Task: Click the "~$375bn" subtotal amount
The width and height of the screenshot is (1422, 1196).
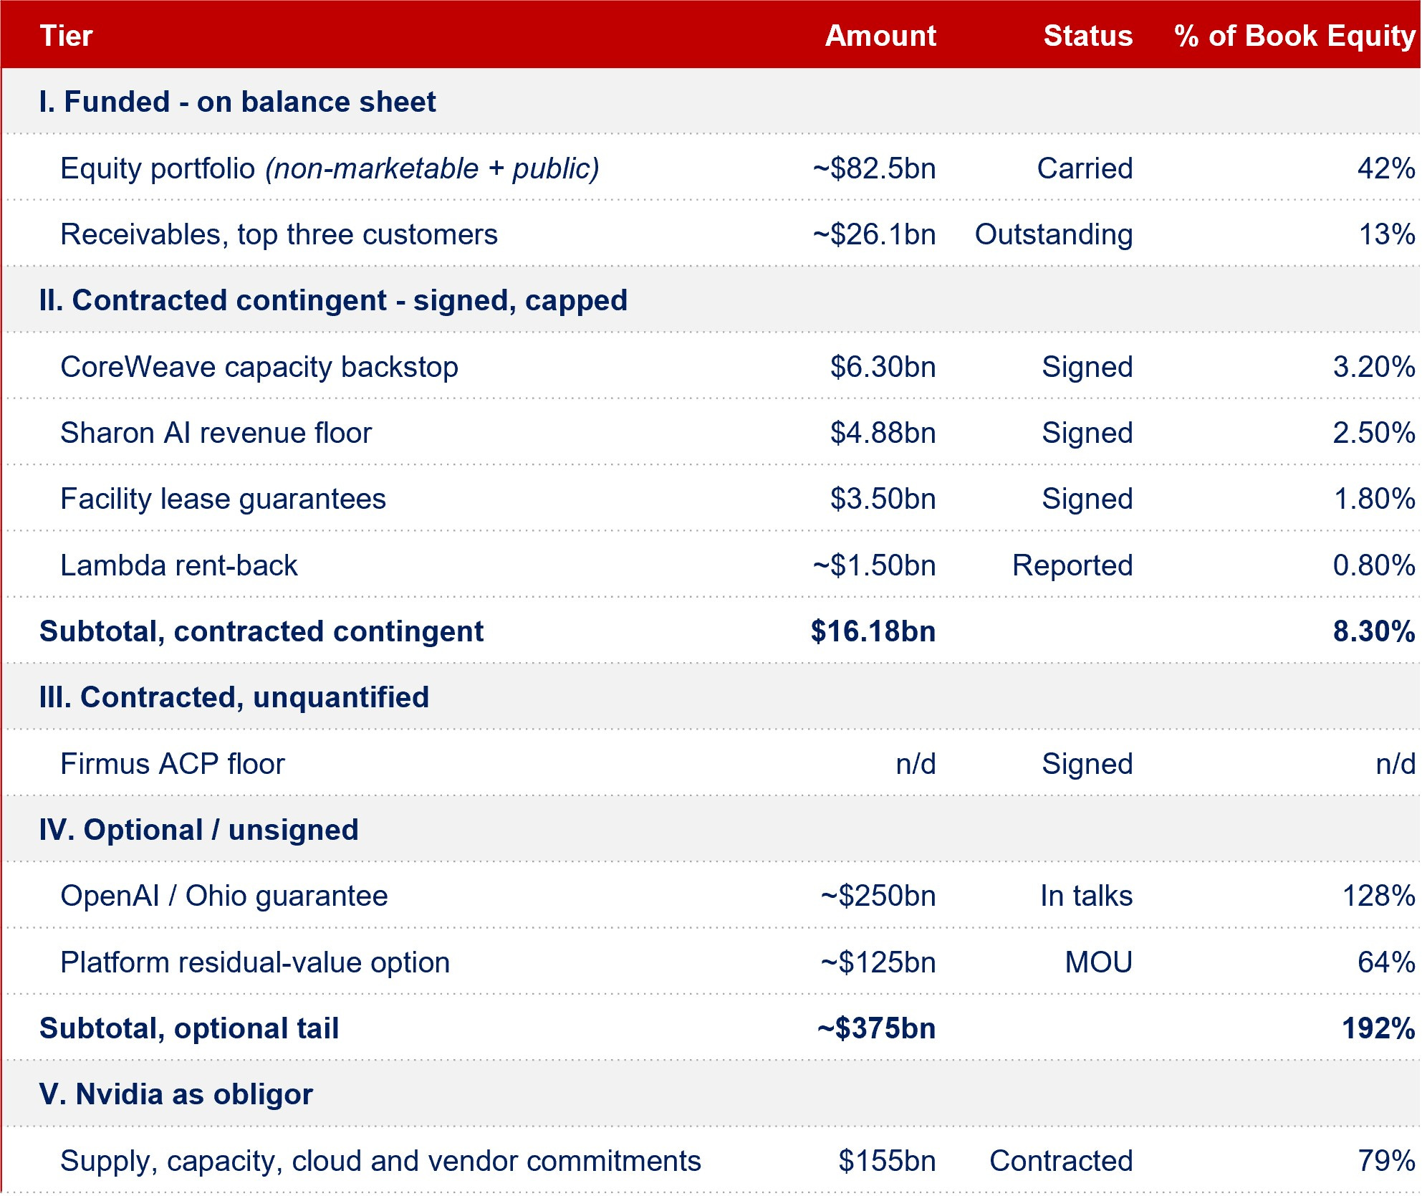Action: pos(876,1028)
